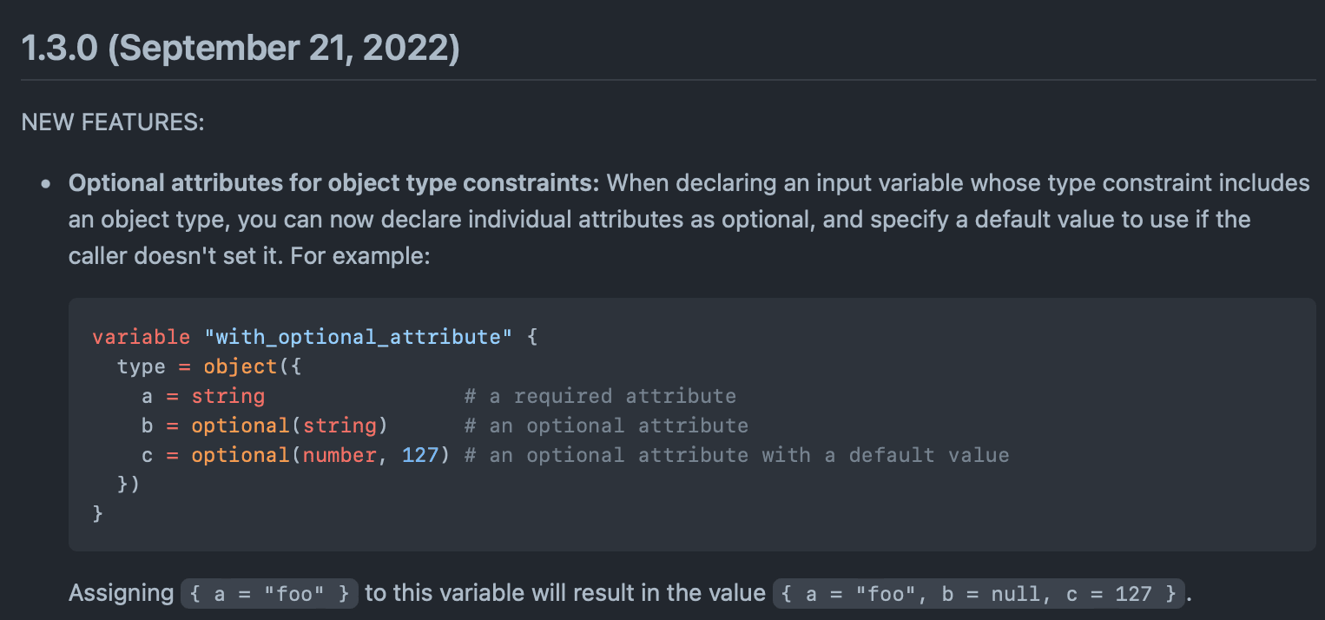The image size is (1325, 620).
Task: Click the blue 127 default value in code
Action: click(420, 455)
